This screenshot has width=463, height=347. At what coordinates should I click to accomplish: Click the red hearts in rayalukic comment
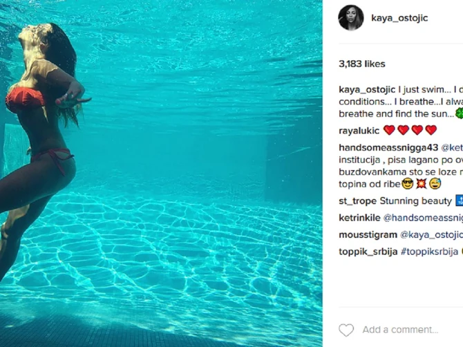[x=410, y=130]
